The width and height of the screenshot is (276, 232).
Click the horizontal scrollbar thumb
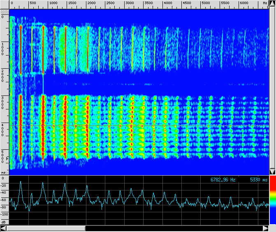point(46,228)
